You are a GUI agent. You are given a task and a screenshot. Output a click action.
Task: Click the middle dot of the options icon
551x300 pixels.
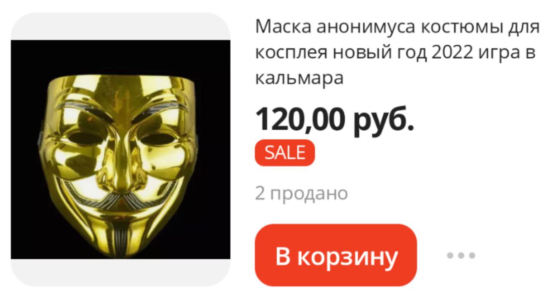coord(461,255)
